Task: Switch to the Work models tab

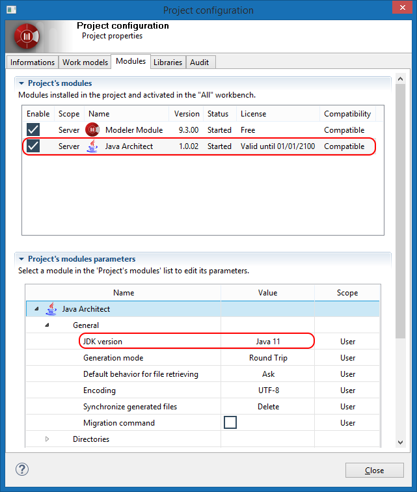Action: [85, 62]
